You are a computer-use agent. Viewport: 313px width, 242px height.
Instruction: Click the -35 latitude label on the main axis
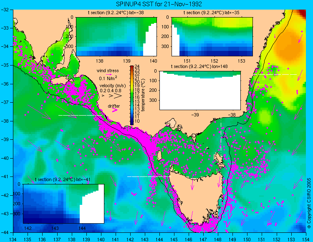[5, 65]
